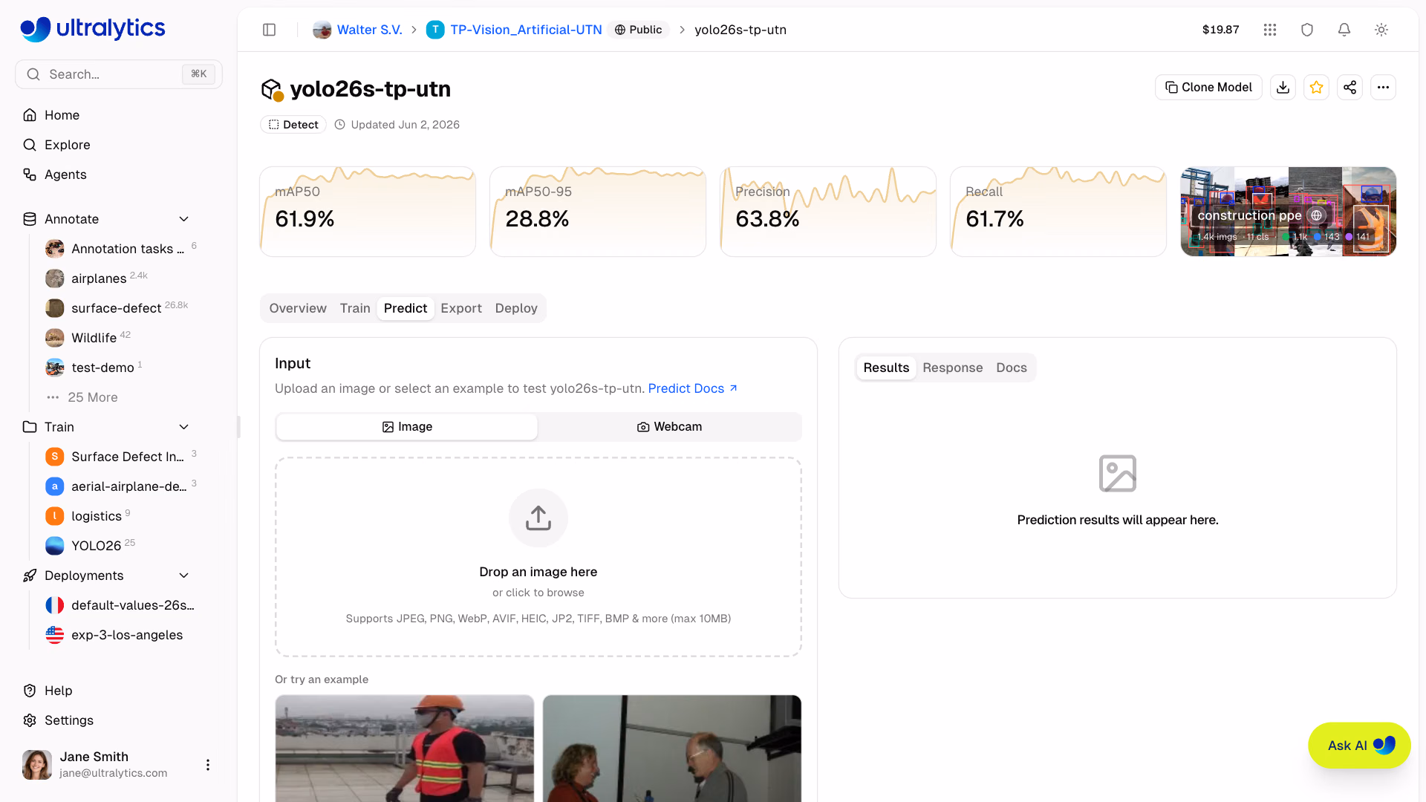1426x802 pixels.
Task: Toggle the sidebar panel icon
Action: [x=270, y=30]
